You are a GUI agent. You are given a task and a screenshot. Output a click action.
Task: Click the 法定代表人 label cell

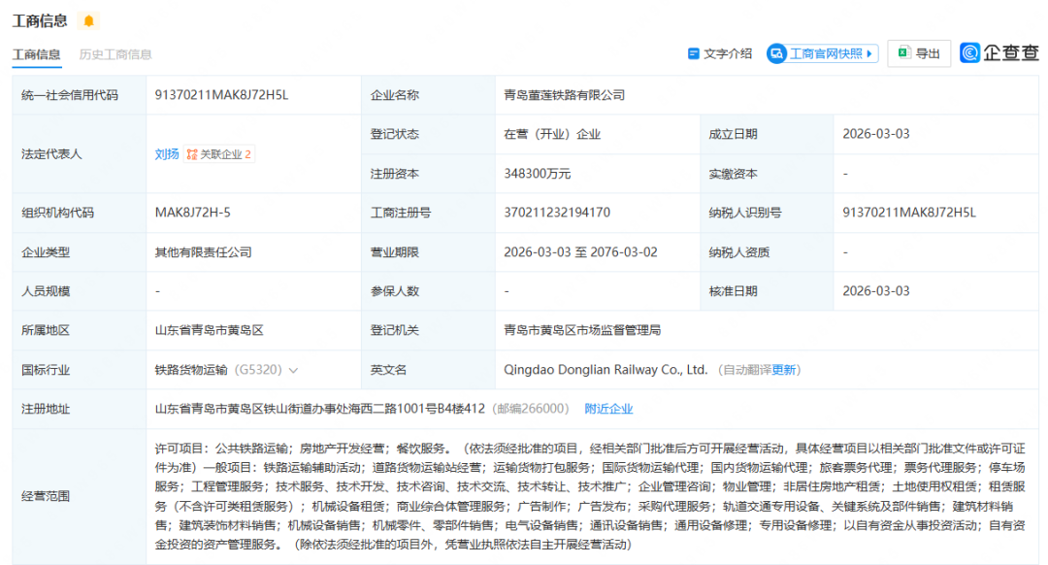point(79,153)
